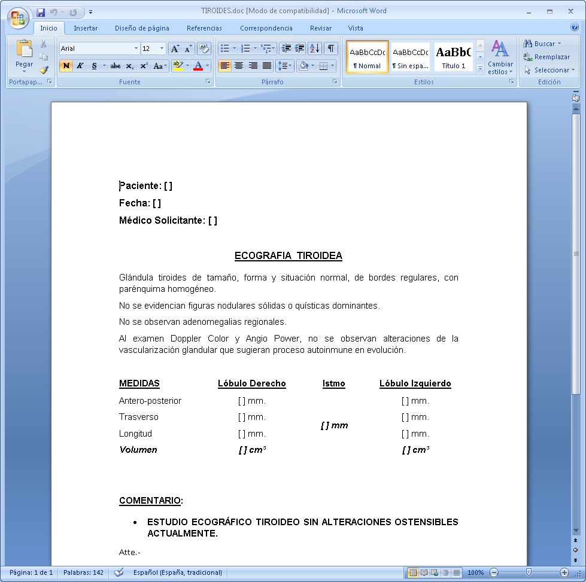The width and height of the screenshot is (586, 582).
Task: Select the bulleted list icon
Action: tap(224, 48)
